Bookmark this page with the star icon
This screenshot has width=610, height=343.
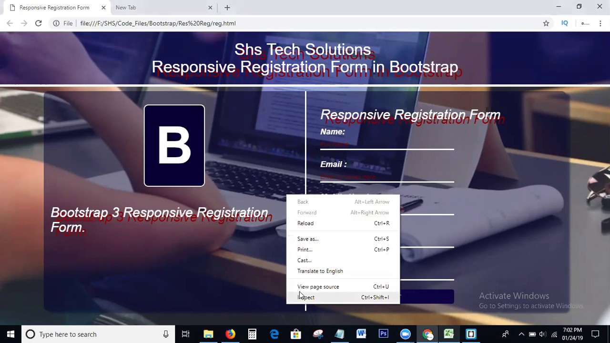(x=546, y=23)
